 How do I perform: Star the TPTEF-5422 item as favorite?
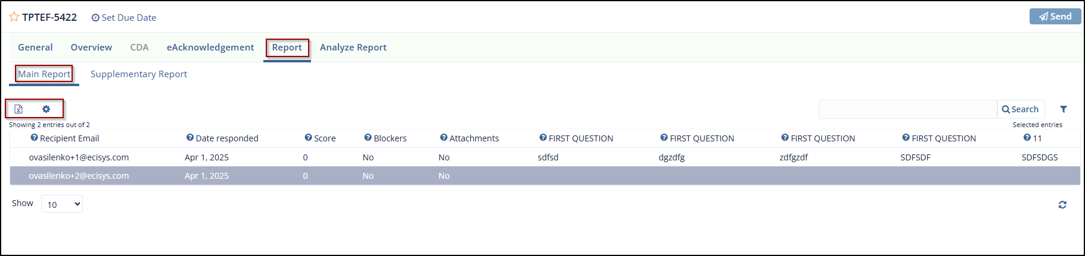tap(14, 17)
